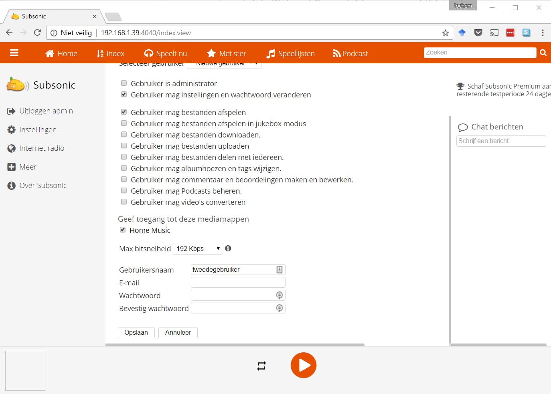
Task: Go to Home in the orange menu
Action: [x=61, y=53]
